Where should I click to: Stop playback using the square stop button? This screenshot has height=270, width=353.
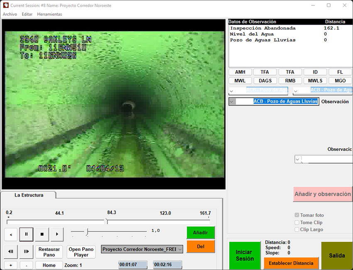pos(42,234)
